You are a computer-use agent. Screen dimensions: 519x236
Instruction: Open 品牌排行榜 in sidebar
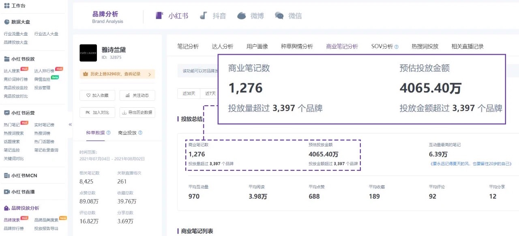[14, 228]
